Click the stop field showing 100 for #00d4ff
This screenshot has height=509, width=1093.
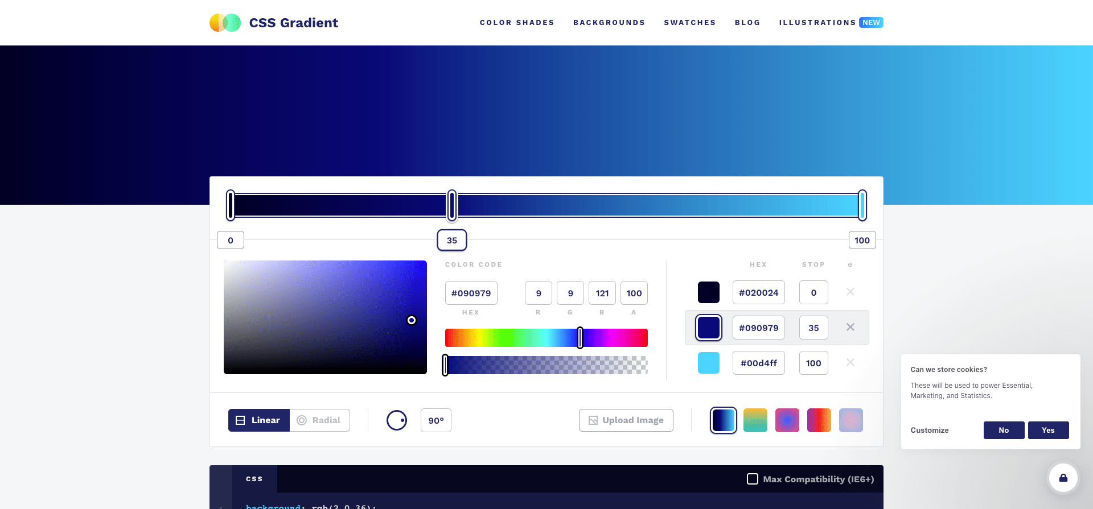tap(813, 363)
